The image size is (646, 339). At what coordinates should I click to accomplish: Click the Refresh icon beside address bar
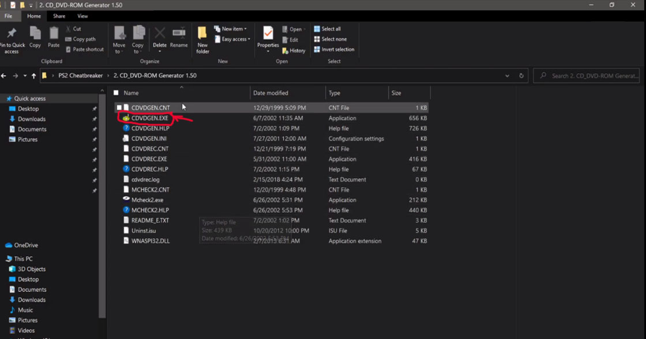(x=521, y=76)
